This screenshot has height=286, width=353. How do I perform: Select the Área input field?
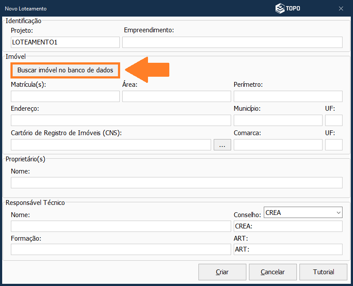click(176, 96)
